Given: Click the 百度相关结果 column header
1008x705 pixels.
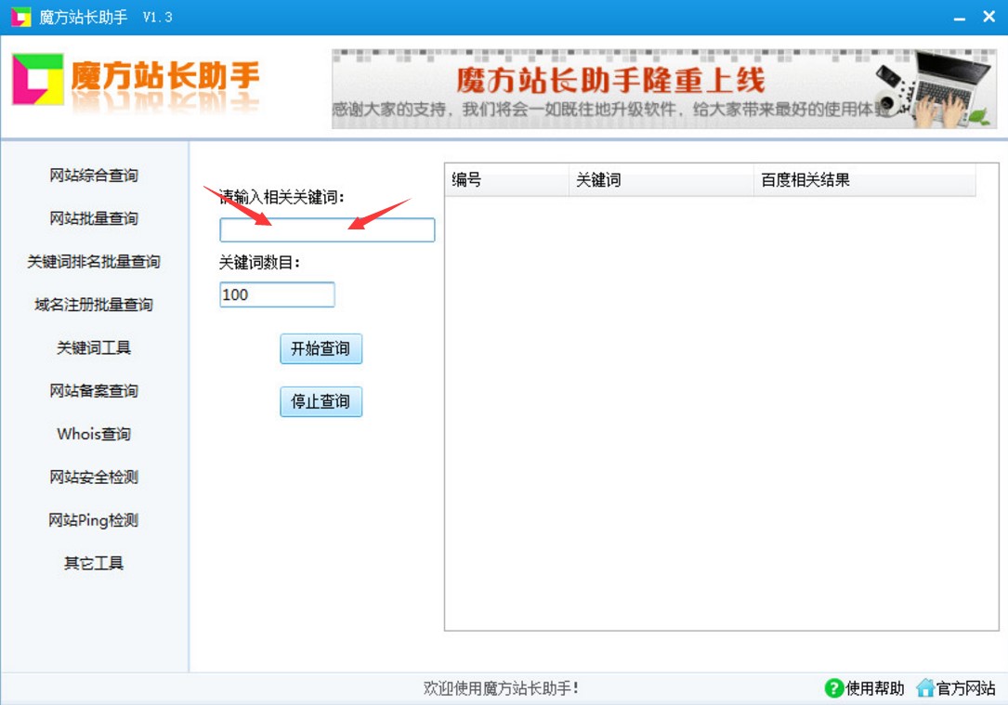Looking at the screenshot, I should coord(865,180).
